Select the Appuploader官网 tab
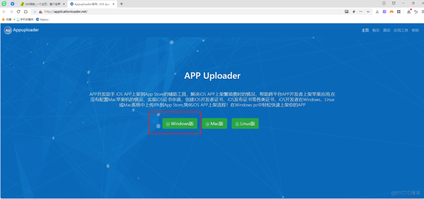Screen dimensions: 424x199 tap(92, 4)
